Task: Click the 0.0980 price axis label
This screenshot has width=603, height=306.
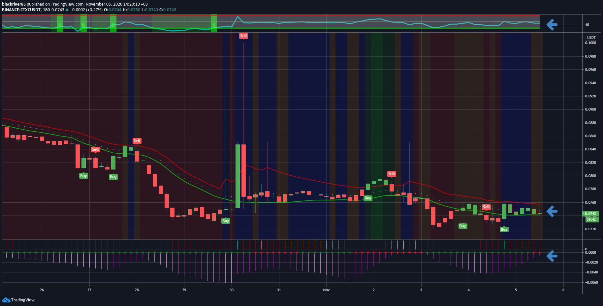Action: coord(591,56)
